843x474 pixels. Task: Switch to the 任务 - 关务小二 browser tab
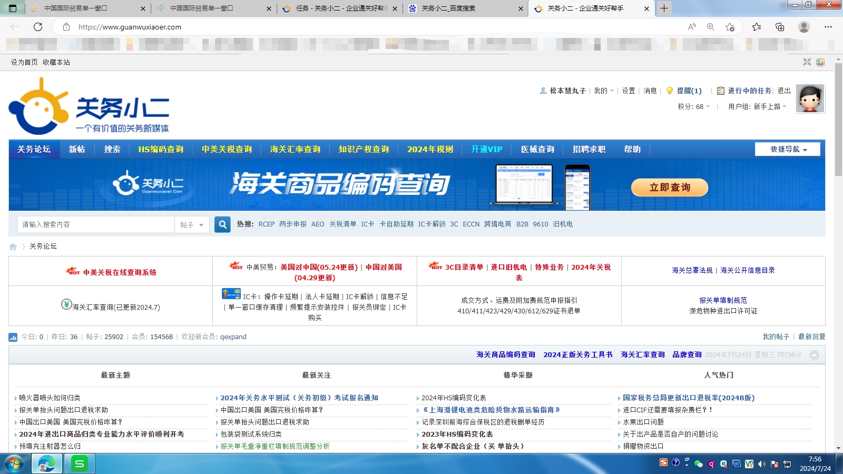click(339, 8)
